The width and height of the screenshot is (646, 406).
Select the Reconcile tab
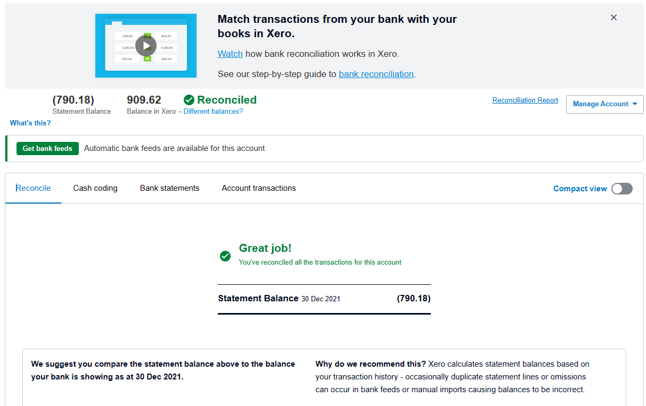pos(34,188)
